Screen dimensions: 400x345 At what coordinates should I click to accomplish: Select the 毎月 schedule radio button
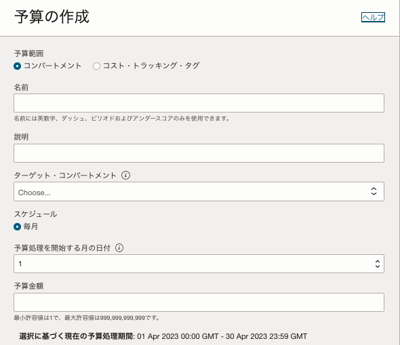(18, 226)
